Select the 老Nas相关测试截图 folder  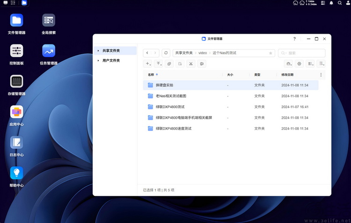[x=171, y=96]
